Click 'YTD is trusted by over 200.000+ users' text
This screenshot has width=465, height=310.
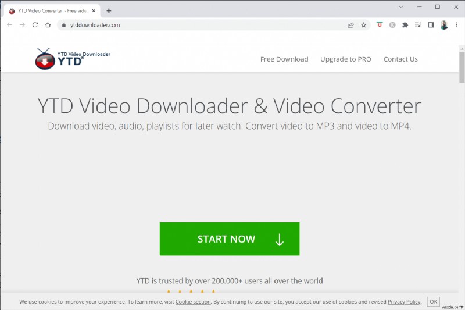coord(230,281)
